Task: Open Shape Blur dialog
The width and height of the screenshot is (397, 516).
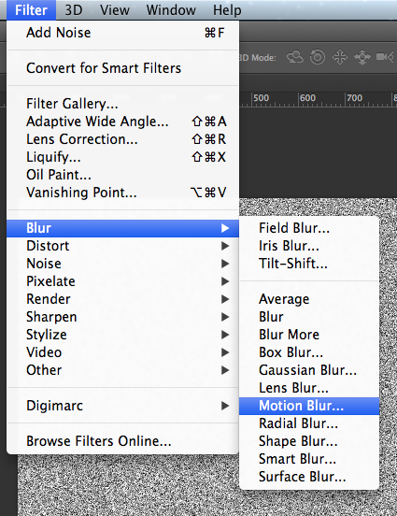Action: tap(309, 441)
